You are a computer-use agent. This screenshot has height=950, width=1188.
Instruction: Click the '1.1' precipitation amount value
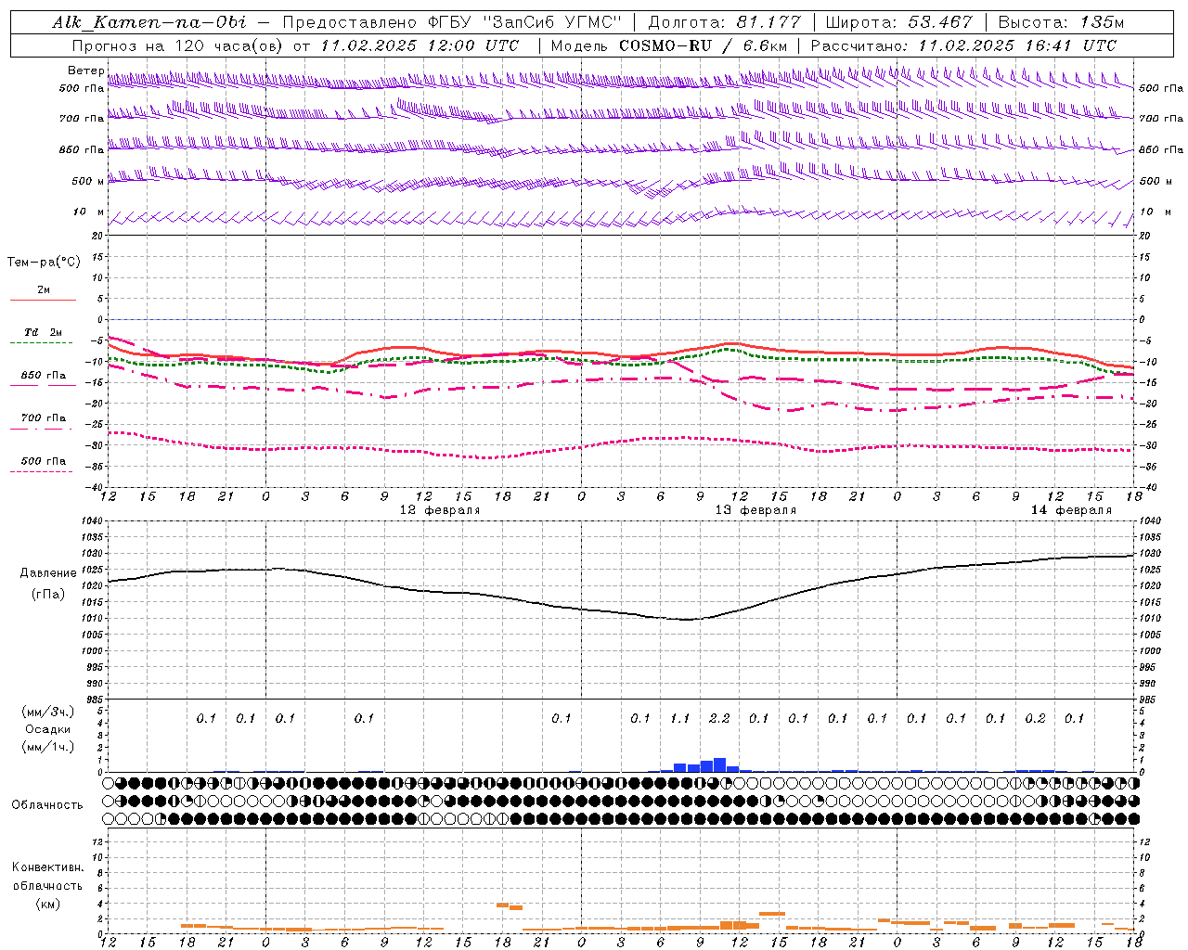[x=679, y=718]
